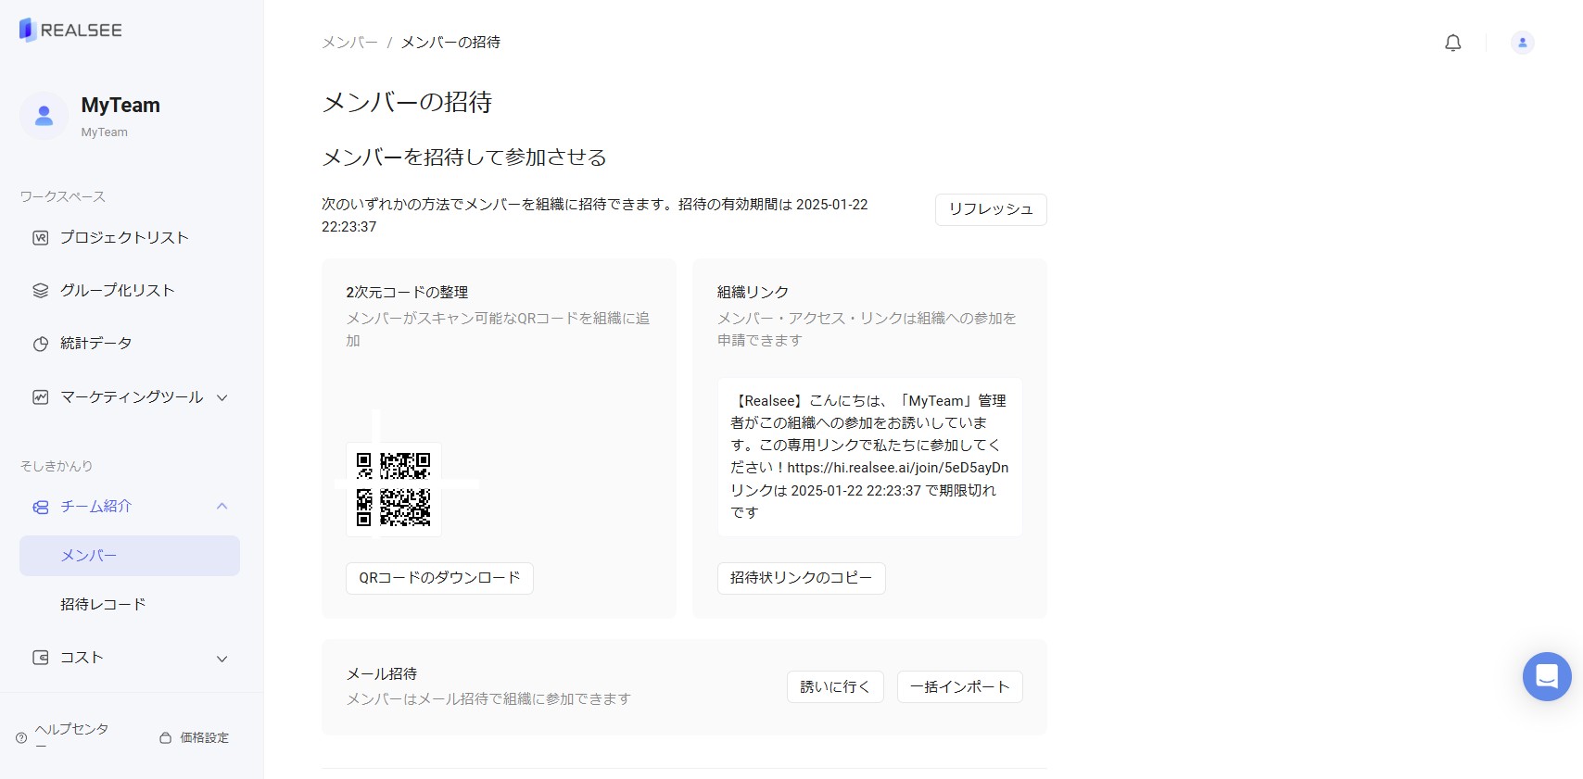Click the コスト wallet icon
This screenshot has width=1583, height=779.
41,658
